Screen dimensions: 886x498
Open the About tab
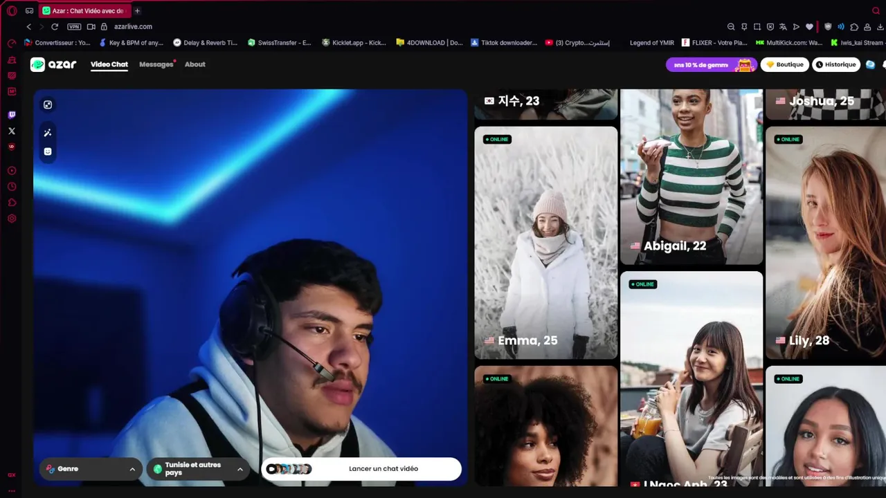(195, 64)
